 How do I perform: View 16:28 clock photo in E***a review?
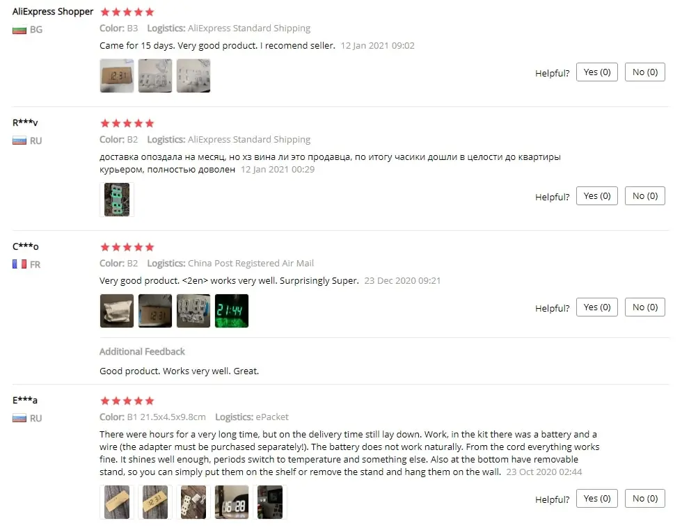(231, 502)
